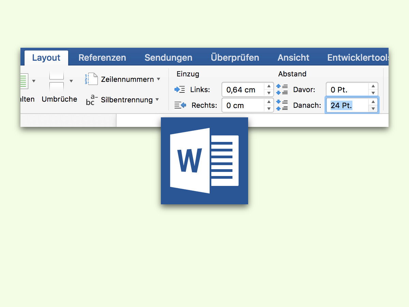Increase the Danach spacing with up arrow
This screenshot has width=409, height=307.
[x=373, y=102]
